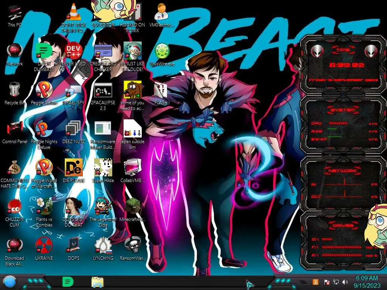Open the Action Center flag tray icon
The height and width of the screenshot is (290, 387).
click(x=326, y=282)
